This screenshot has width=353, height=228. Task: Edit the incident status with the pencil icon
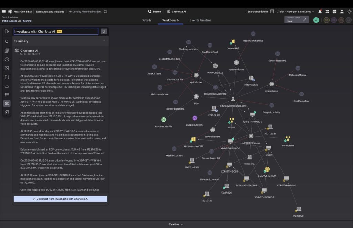pos(304,20)
